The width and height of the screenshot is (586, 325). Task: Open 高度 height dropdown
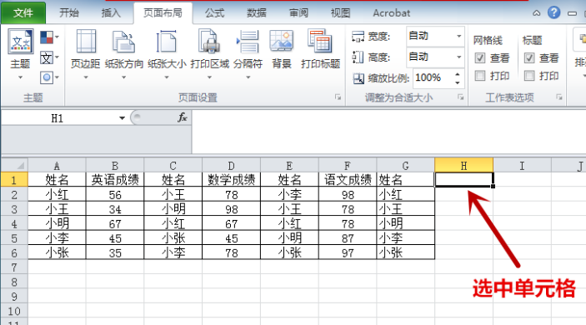click(458, 57)
